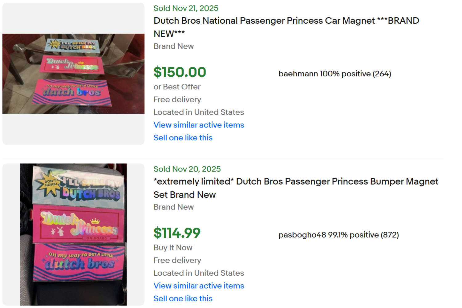The width and height of the screenshot is (462, 308).
Task: Click Sell one like this under the first listing
Action: pyautogui.click(x=183, y=138)
